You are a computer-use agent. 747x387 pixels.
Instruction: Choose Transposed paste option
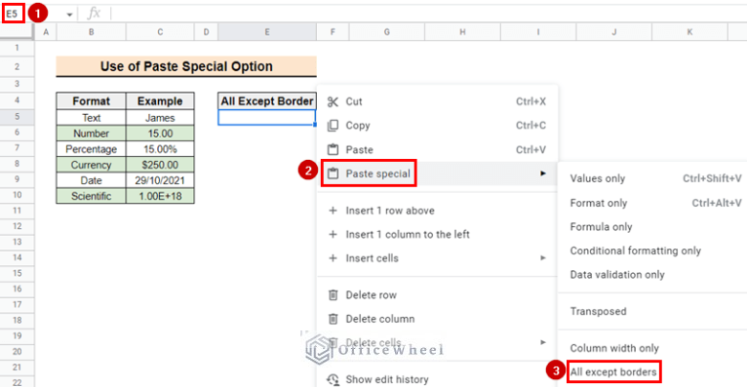pos(652,311)
